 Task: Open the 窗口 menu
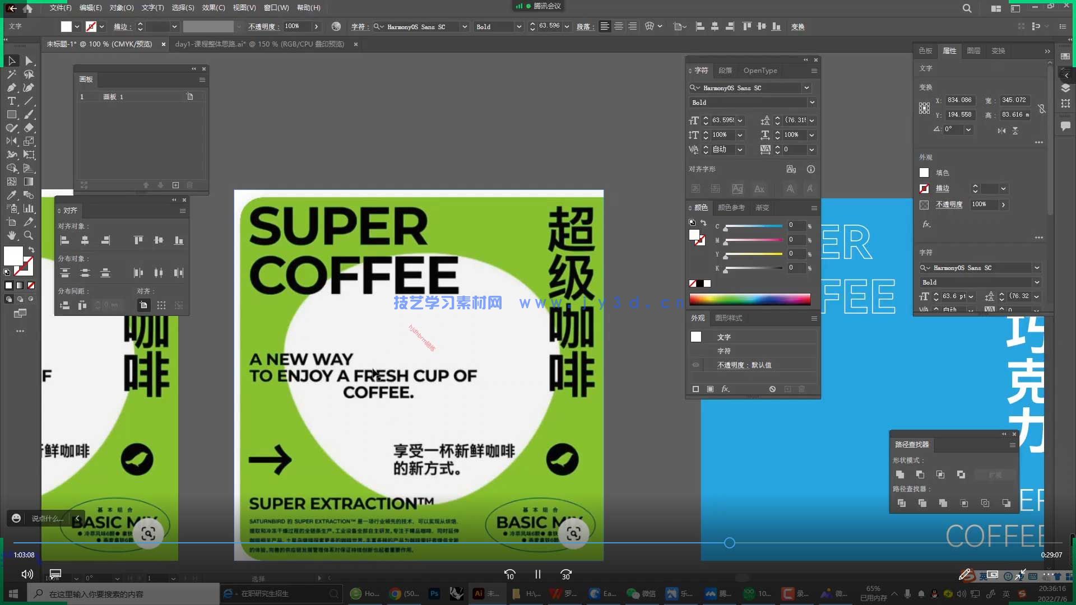[276, 7]
